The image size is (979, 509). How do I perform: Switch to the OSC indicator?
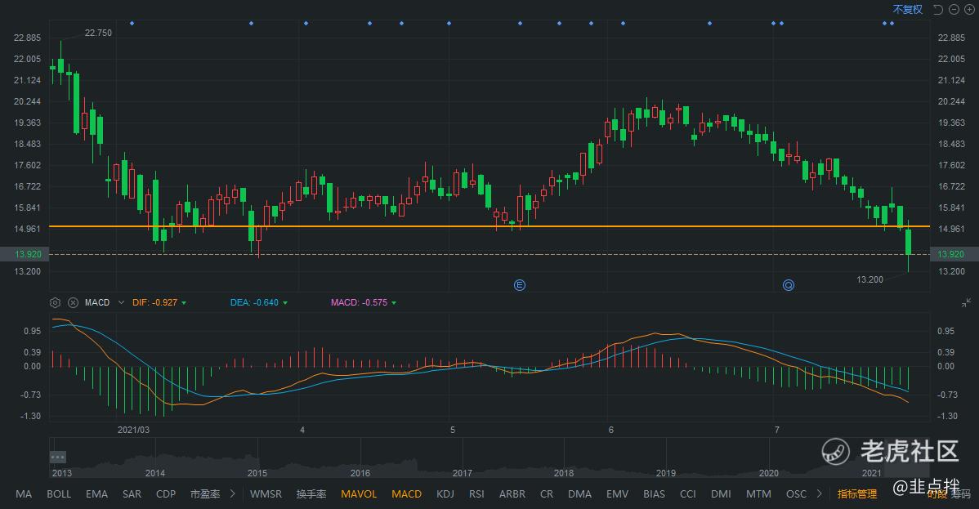pyautogui.click(x=796, y=494)
